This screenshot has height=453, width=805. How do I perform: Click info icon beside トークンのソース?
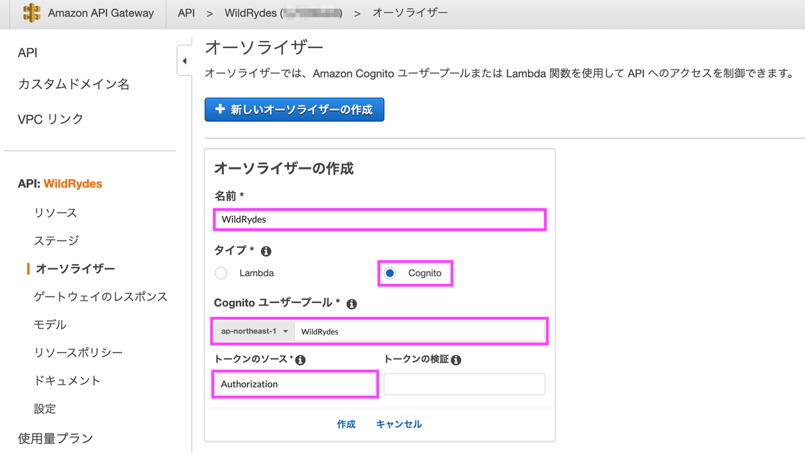(x=301, y=360)
